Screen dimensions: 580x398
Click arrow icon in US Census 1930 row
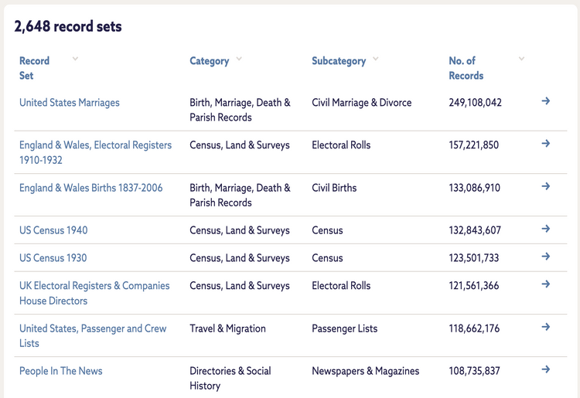[545, 257]
